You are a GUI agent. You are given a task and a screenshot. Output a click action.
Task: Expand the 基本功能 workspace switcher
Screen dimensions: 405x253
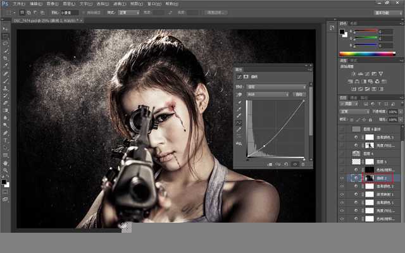[387, 12]
